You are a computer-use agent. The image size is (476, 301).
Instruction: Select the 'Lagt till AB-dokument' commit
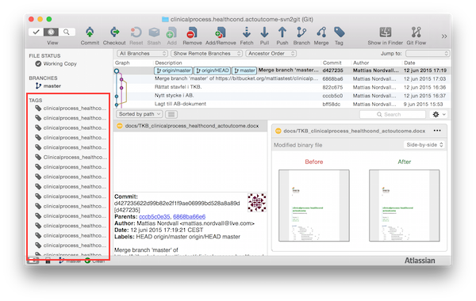tap(282, 104)
